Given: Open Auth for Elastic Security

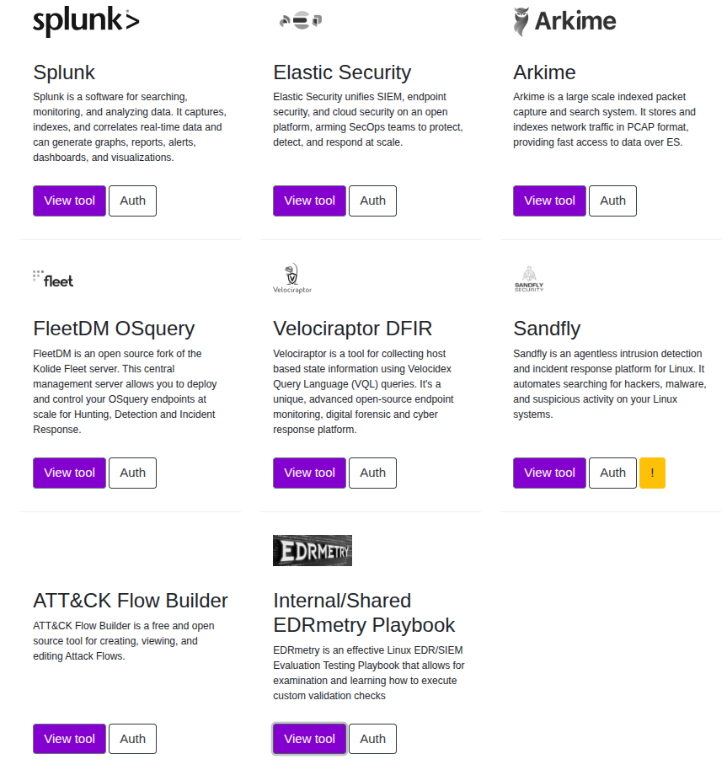Looking at the screenshot, I should (x=372, y=201).
